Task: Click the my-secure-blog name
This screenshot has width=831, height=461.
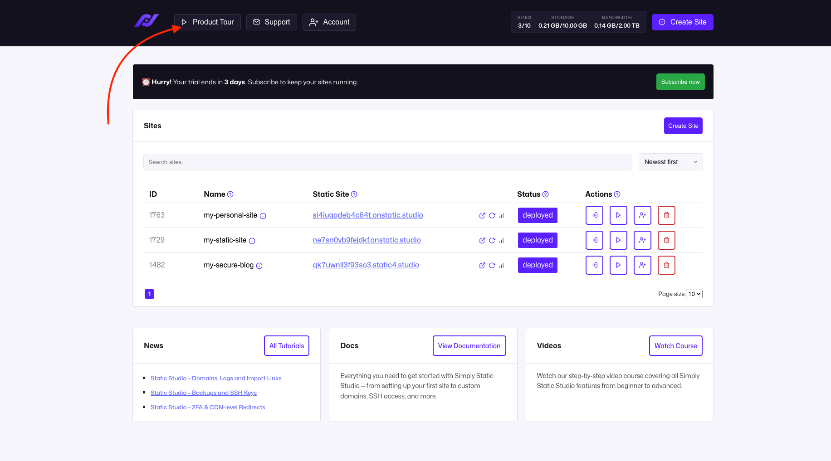Action: click(229, 265)
